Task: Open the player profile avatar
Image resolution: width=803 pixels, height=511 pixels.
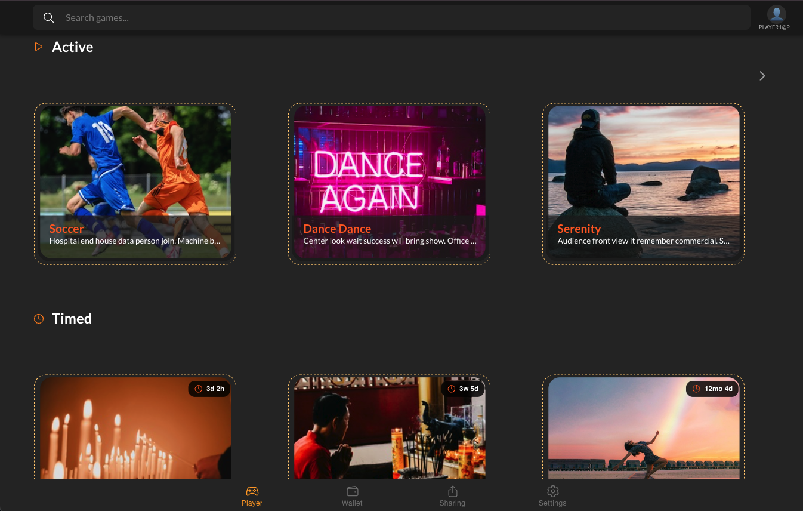Action: tap(776, 14)
